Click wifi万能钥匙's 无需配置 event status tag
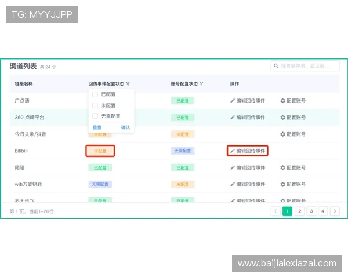 tap(100, 184)
